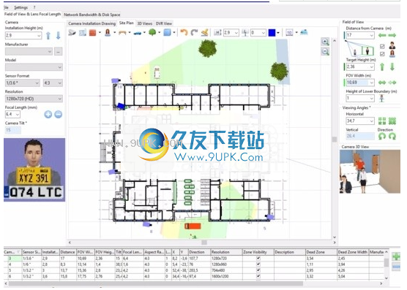Click the grid scale toolbar icon
407x290 pixels.
[289, 33]
